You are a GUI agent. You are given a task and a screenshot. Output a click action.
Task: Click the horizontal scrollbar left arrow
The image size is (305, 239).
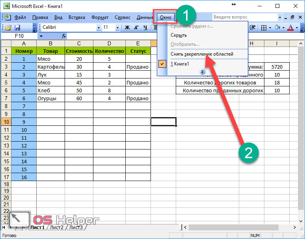click(185, 227)
